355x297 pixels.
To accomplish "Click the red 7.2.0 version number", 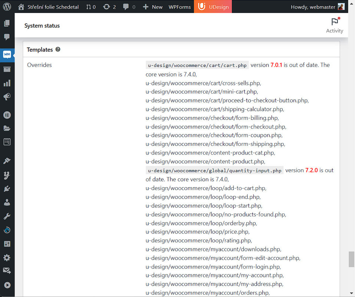I will [312, 170].
